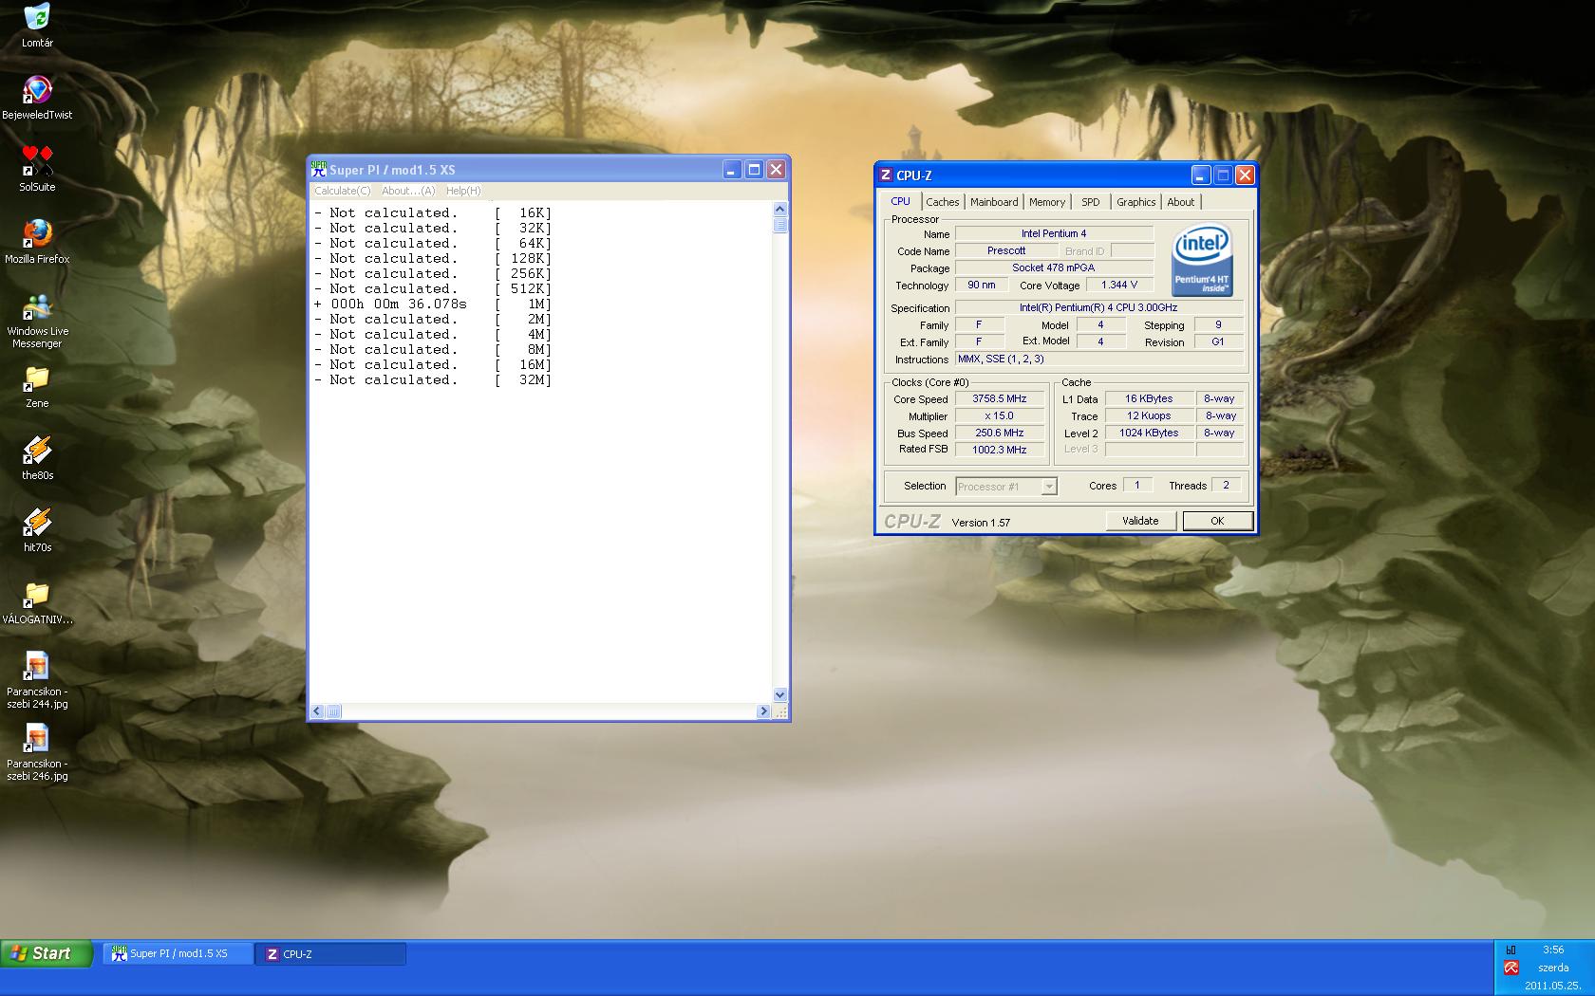Expand the Processor #1 selection dropdown
The image size is (1595, 996).
pos(1049,487)
